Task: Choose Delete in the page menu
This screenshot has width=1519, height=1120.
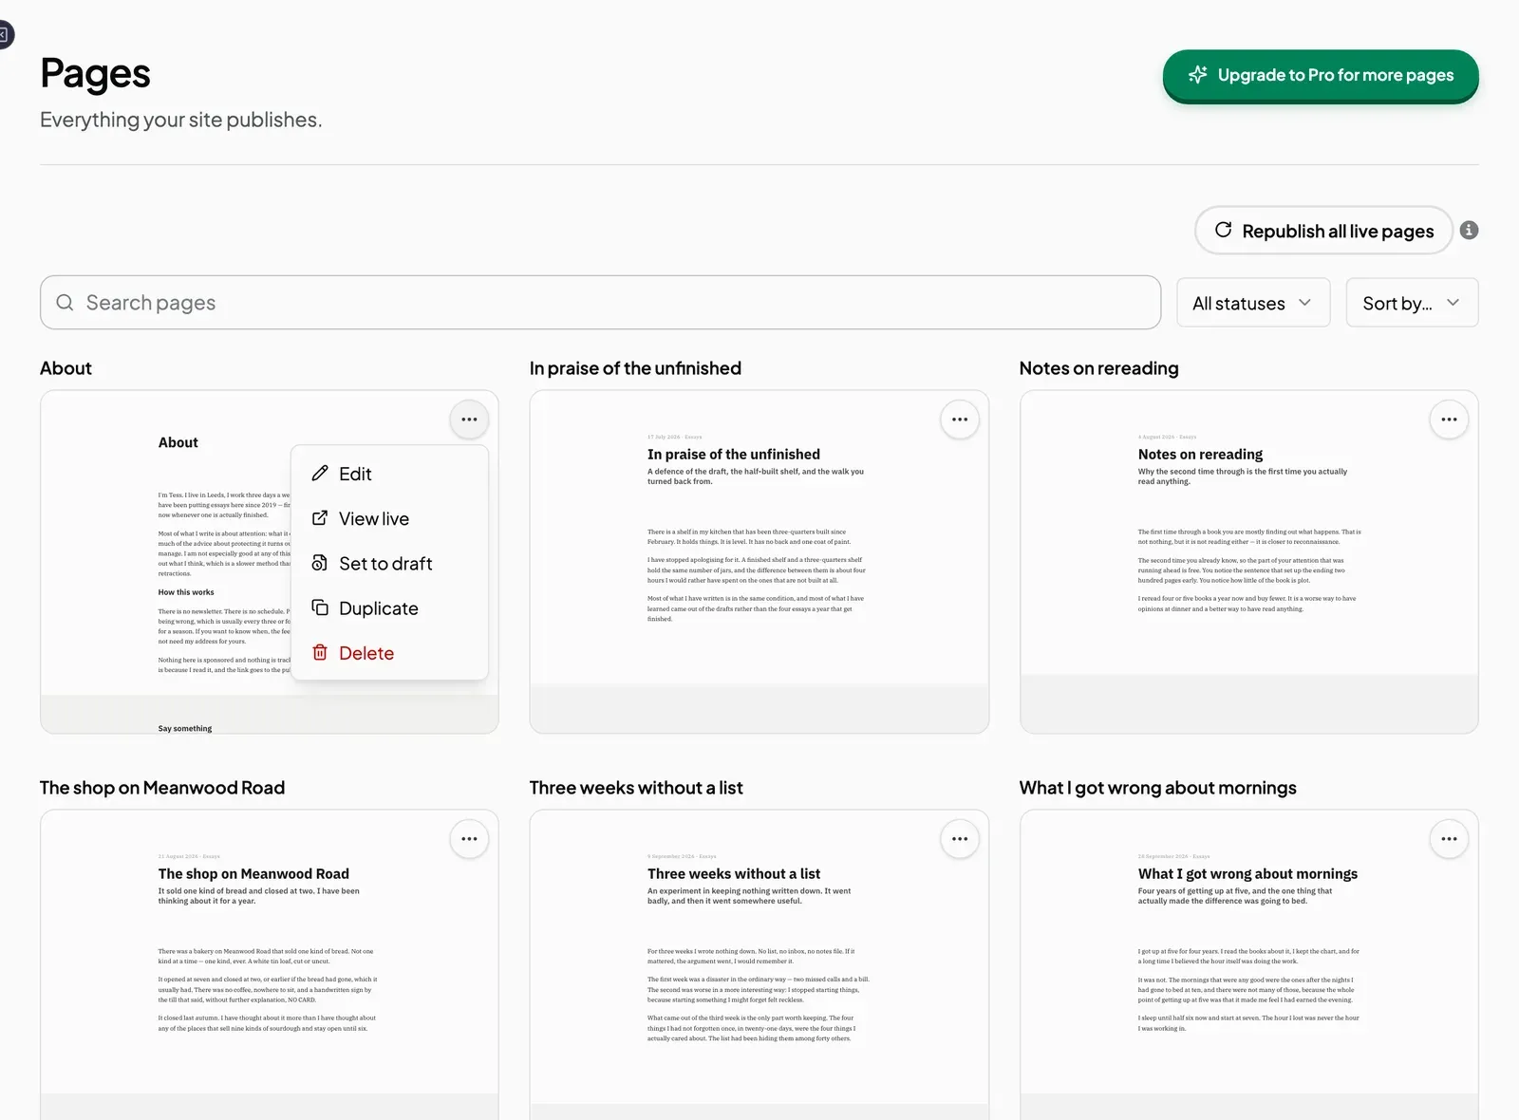Action: tap(389, 652)
